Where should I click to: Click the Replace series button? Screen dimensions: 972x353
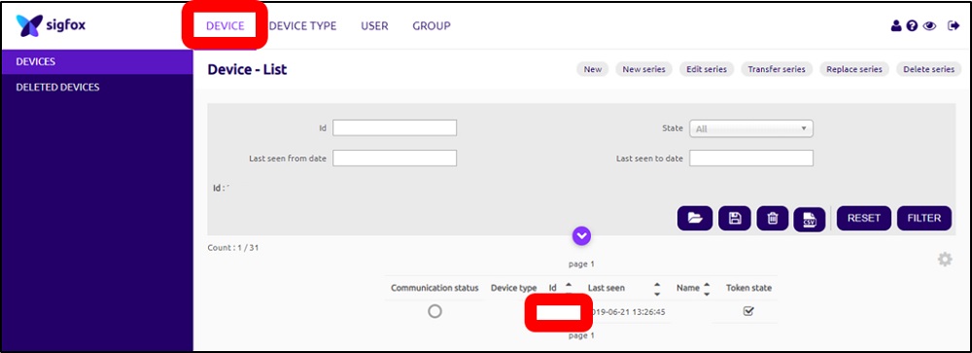[854, 69]
